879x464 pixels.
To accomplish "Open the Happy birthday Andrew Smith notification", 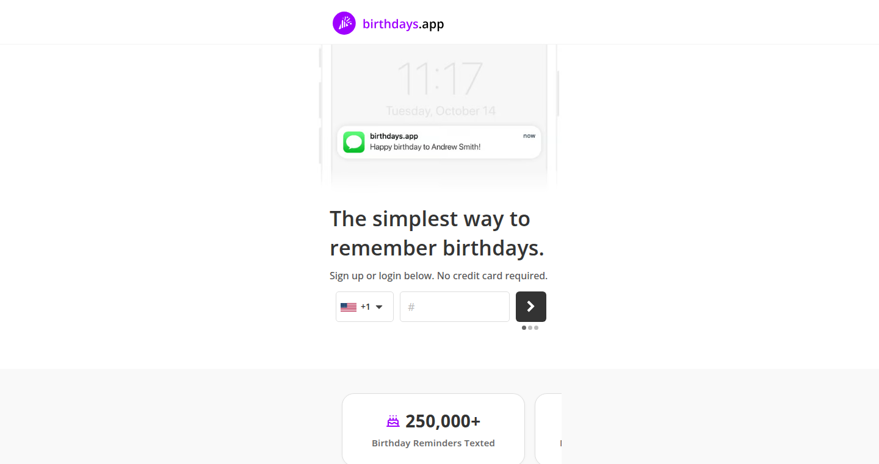I will (x=439, y=142).
